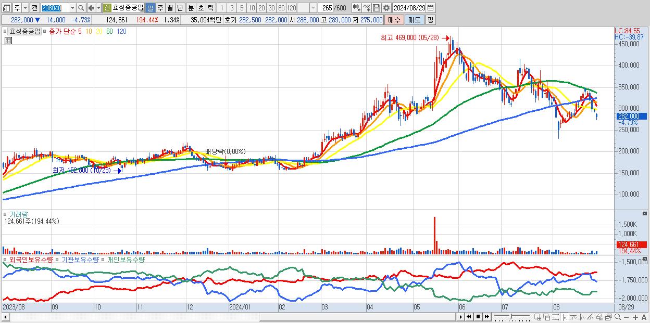
Task: Click the speaker sound icon
Action: 91,8
